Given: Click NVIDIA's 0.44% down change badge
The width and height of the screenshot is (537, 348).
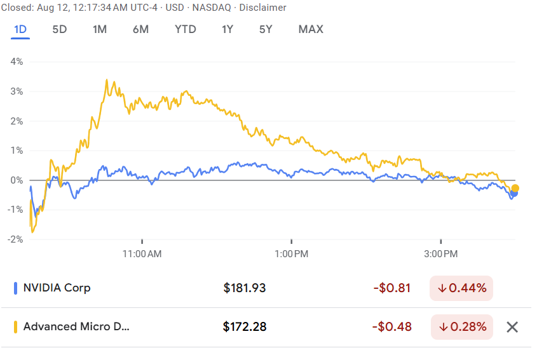Looking at the screenshot, I should (x=461, y=288).
